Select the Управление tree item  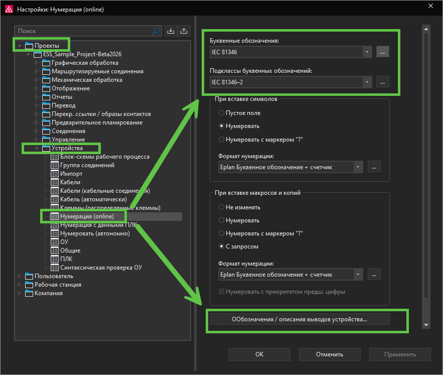[x=68, y=140]
